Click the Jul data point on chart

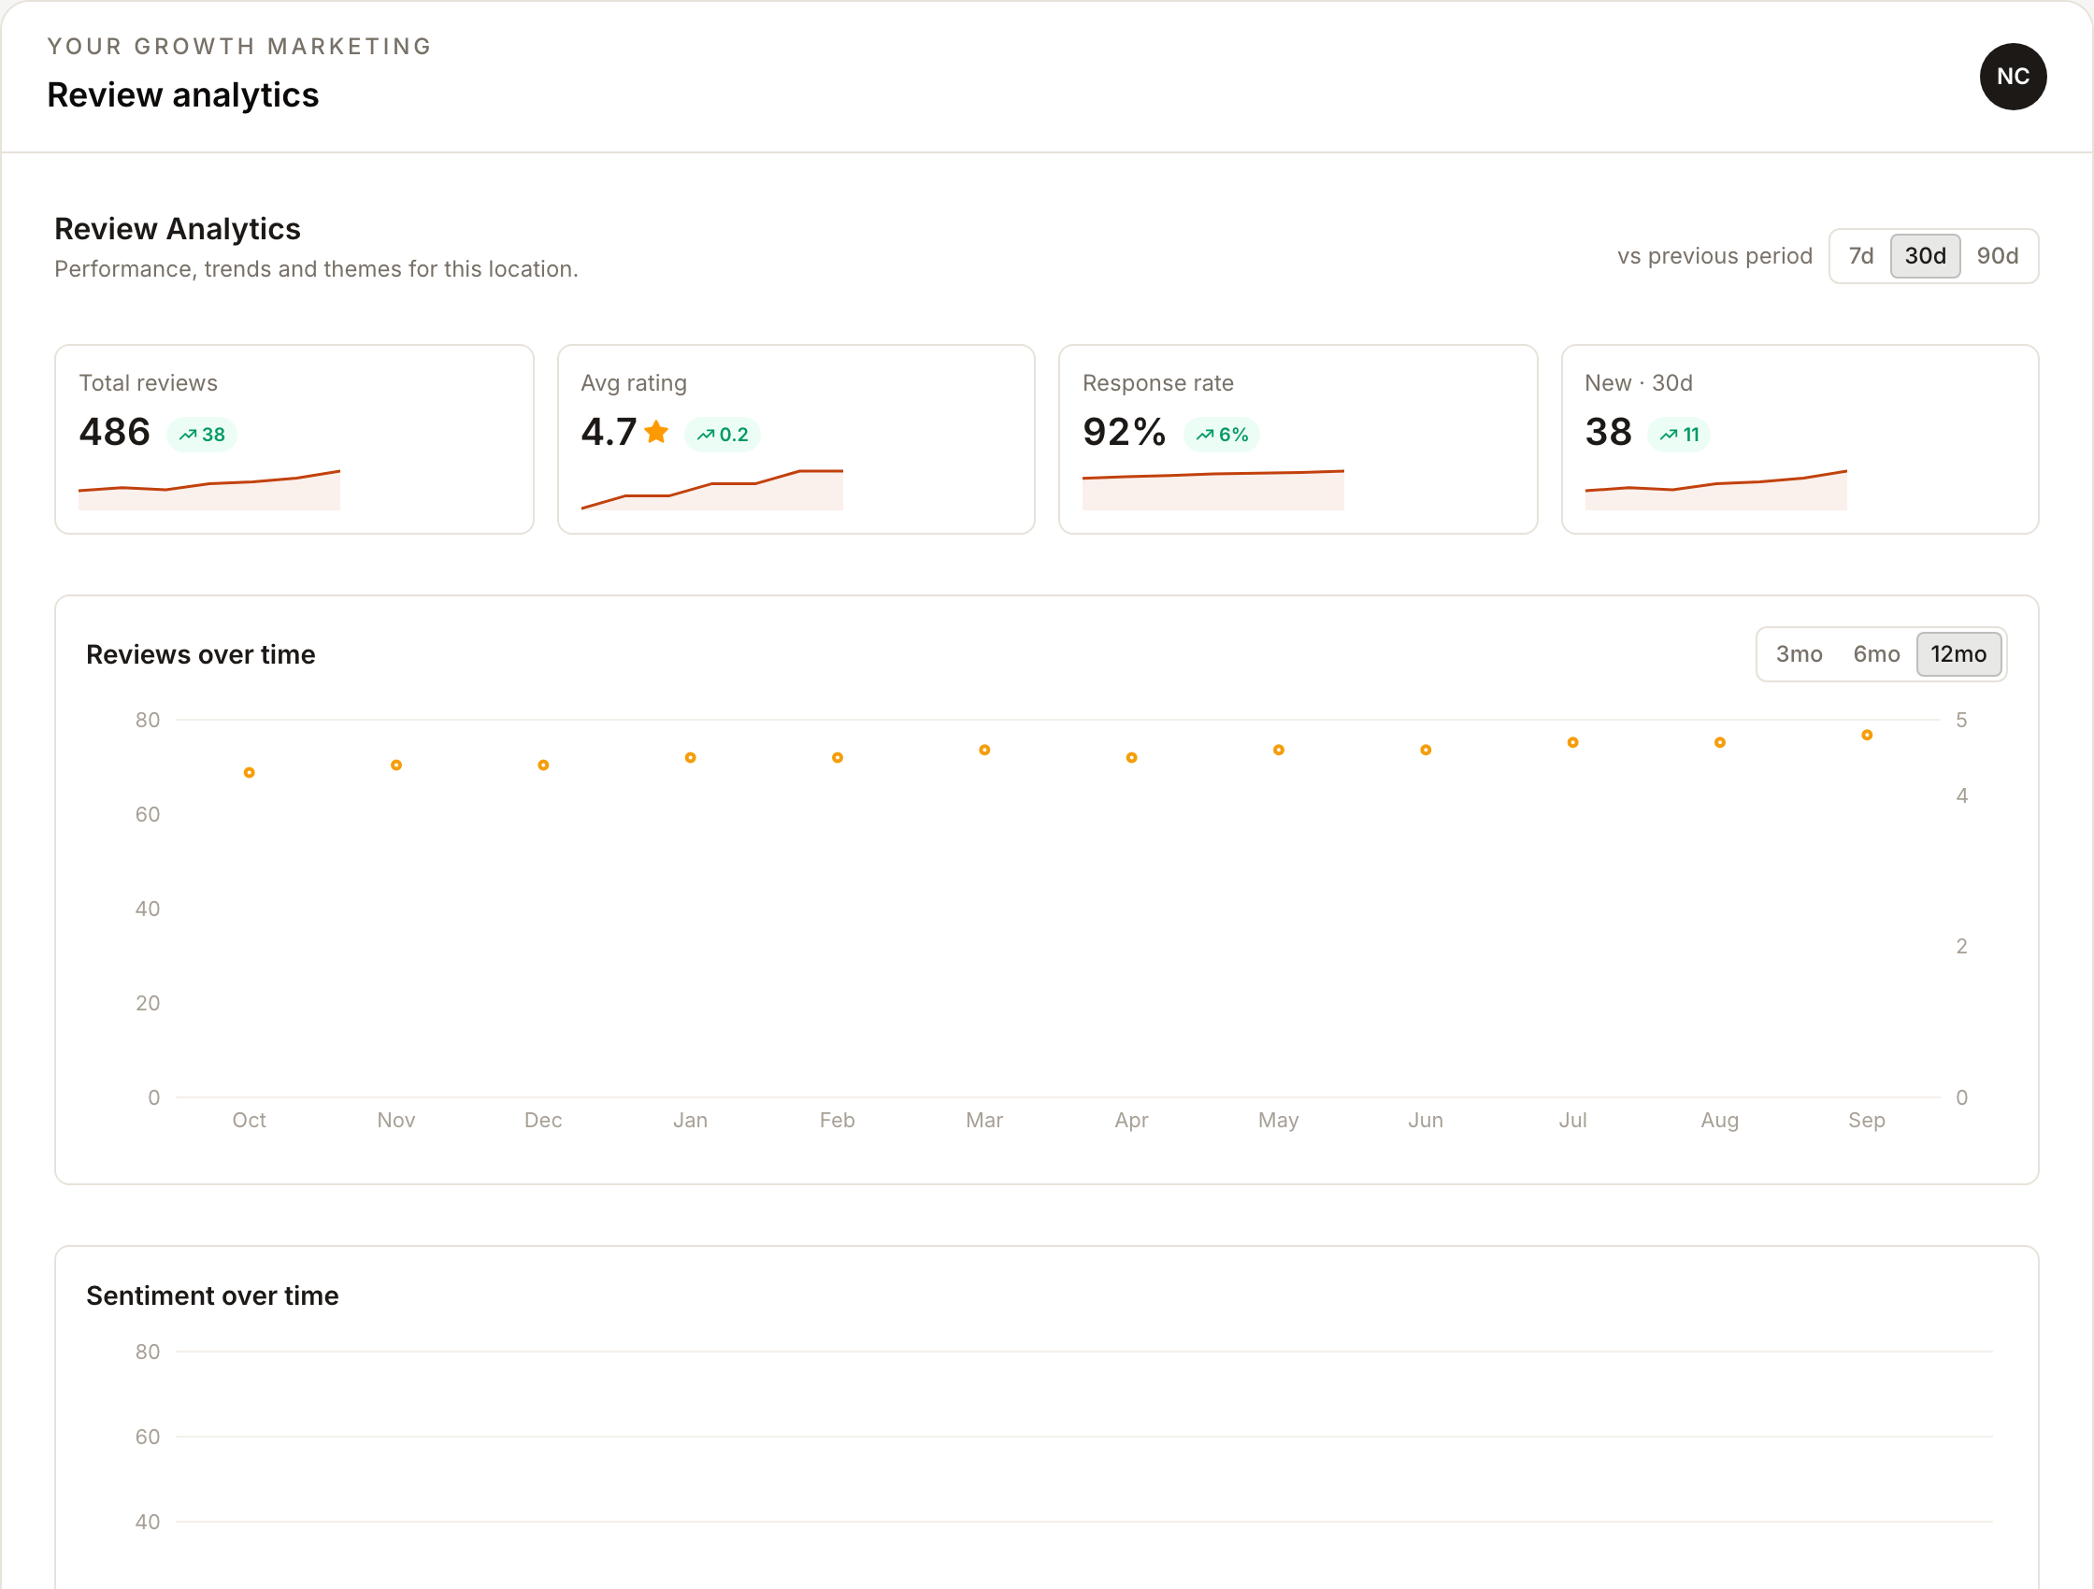coord(1572,743)
